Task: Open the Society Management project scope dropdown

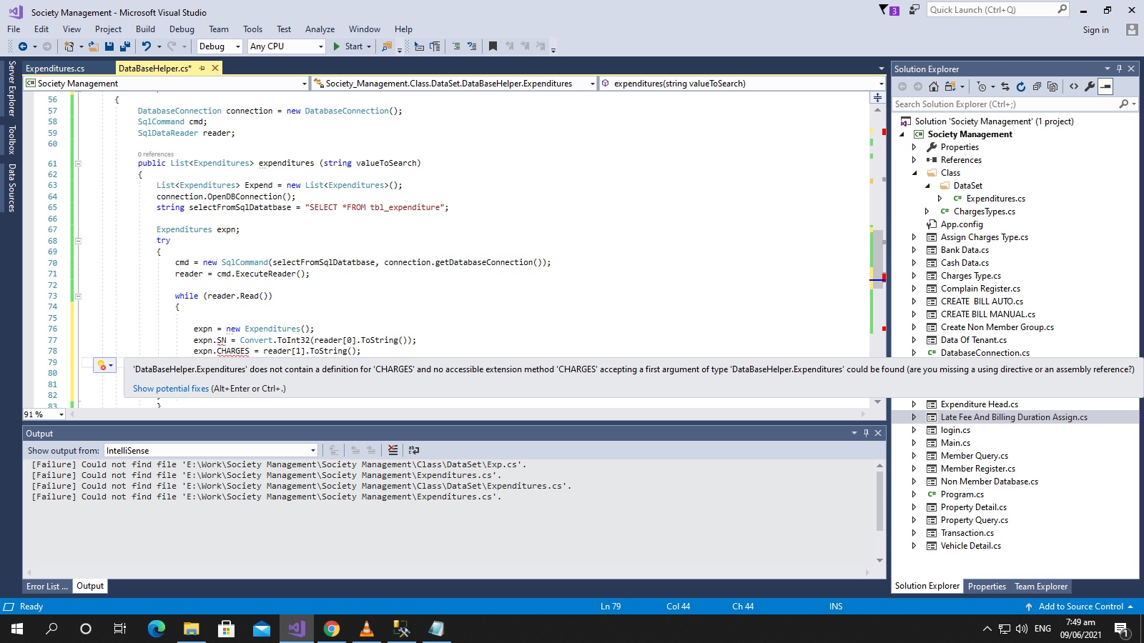Action: click(x=166, y=84)
